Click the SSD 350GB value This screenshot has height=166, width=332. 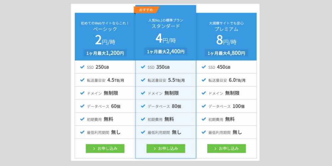coord(163,67)
